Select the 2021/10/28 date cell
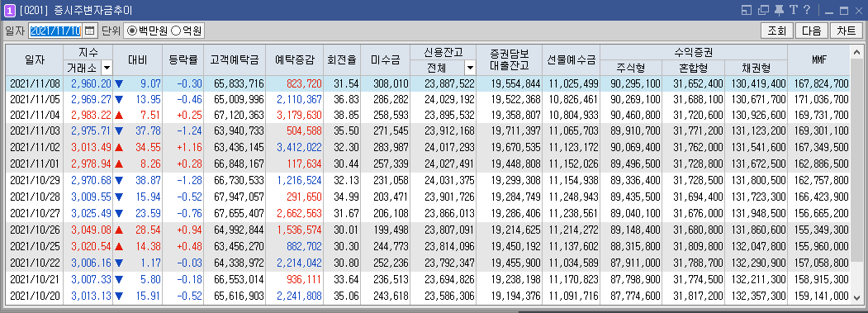This screenshot has height=313, width=868. [35, 197]
